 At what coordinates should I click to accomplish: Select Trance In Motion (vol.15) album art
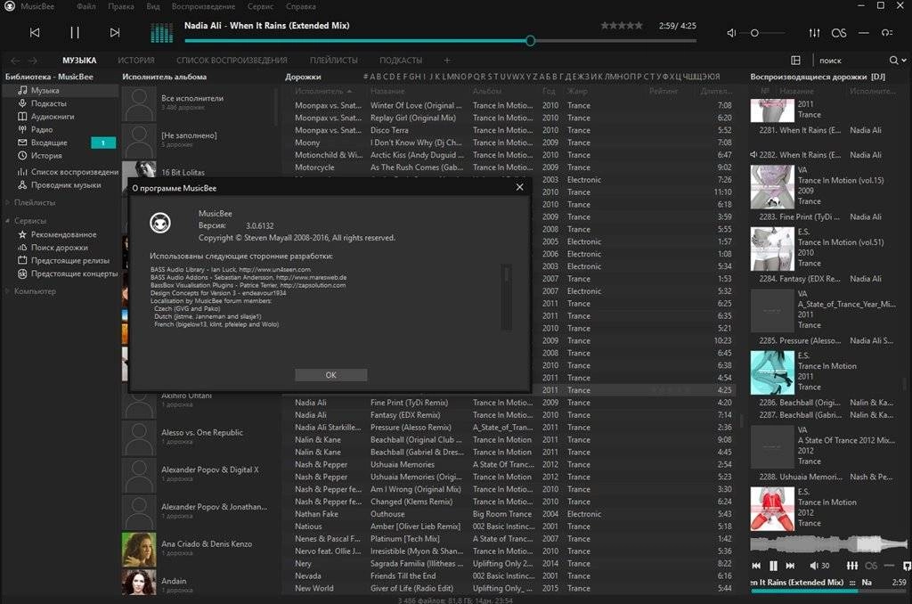click(772, 187)
